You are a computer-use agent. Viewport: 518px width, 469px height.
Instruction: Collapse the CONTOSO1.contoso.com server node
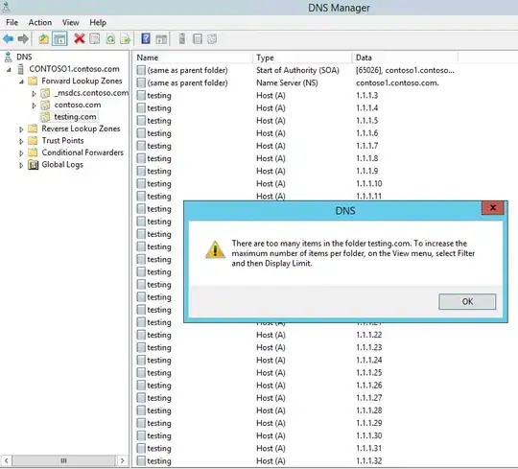point(9,70)
